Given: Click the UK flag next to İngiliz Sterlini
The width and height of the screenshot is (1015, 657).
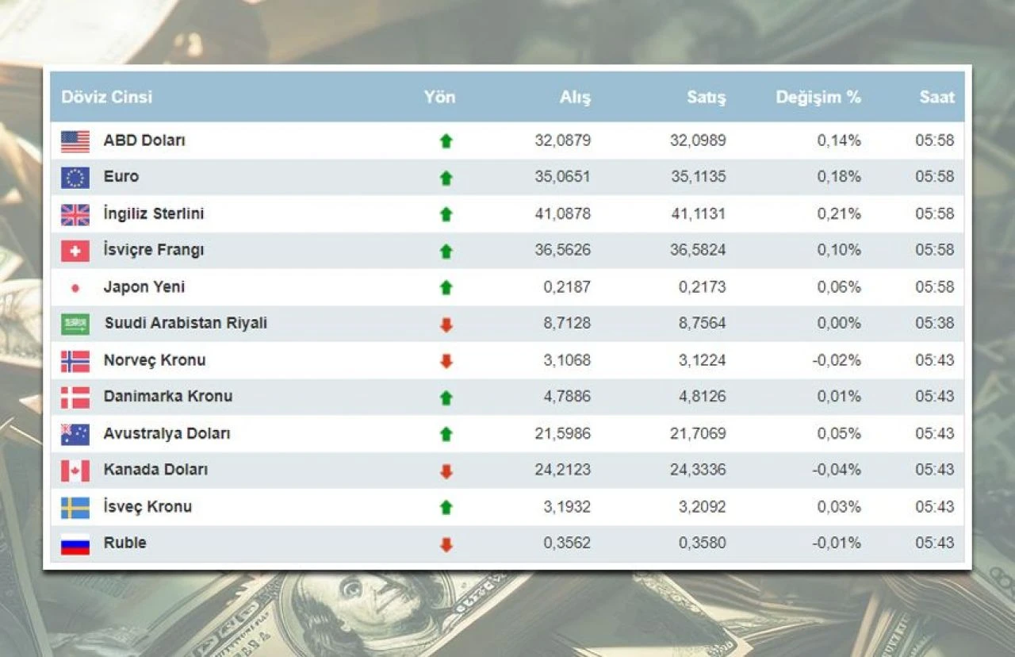Looking at the screenshot, I should point(75,213).
